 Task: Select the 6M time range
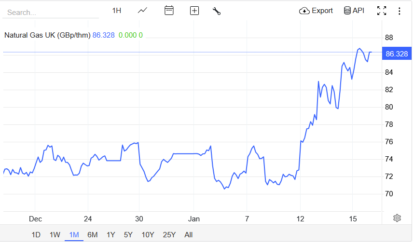(93, 235)
